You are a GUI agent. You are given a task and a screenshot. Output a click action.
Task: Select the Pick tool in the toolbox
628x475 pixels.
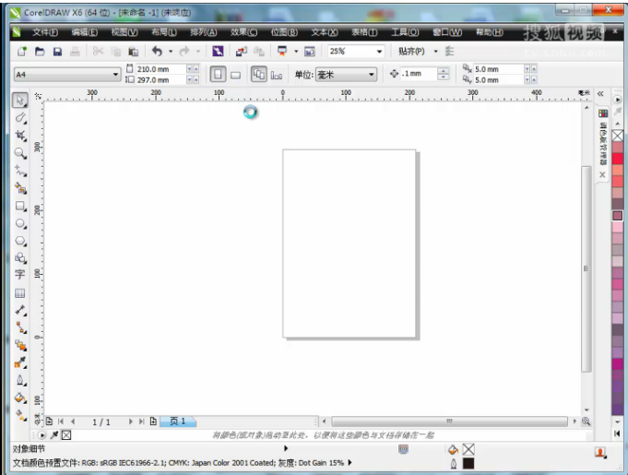tap(20, 100)
